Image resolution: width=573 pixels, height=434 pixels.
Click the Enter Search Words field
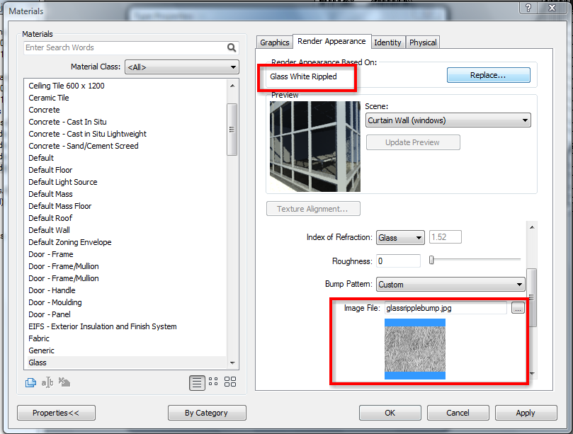point(125,47)
